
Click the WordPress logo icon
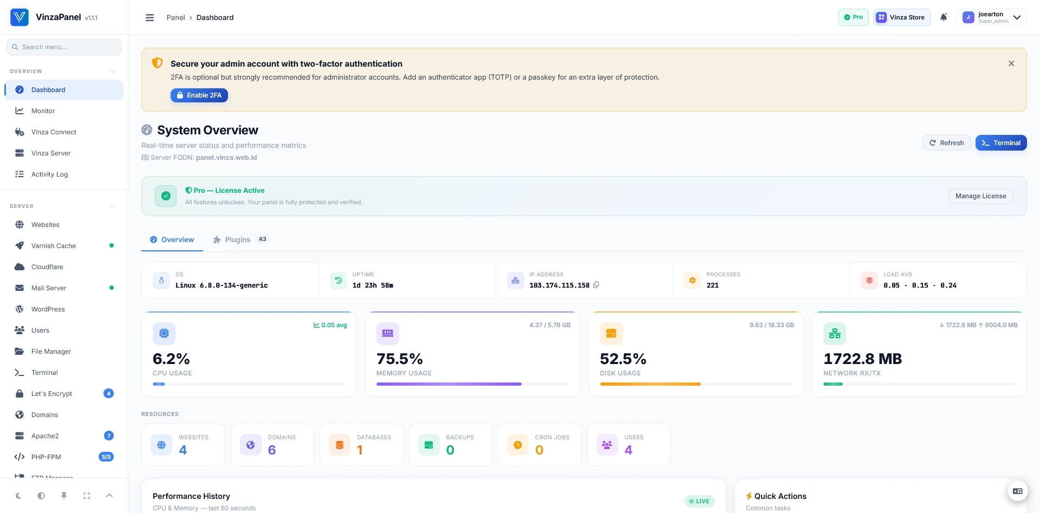pyautogui.click(x=19, y=309)
